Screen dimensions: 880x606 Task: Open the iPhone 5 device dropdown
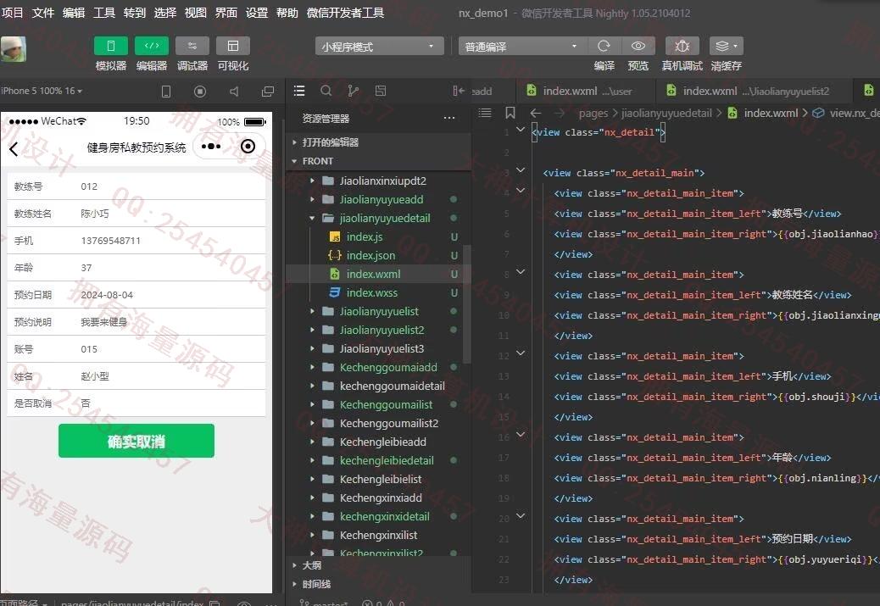click(42, 91)
